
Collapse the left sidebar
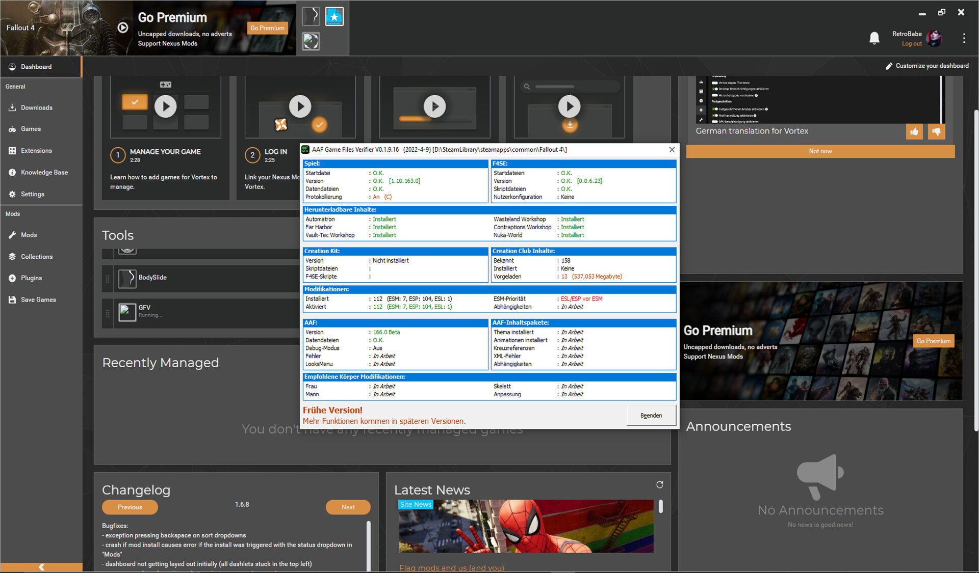click(41, 567)
